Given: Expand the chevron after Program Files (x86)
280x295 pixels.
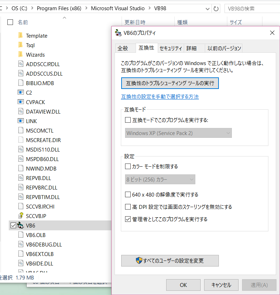Looking at the screenshot, I should pyautogui.click(x=86, y=8).
